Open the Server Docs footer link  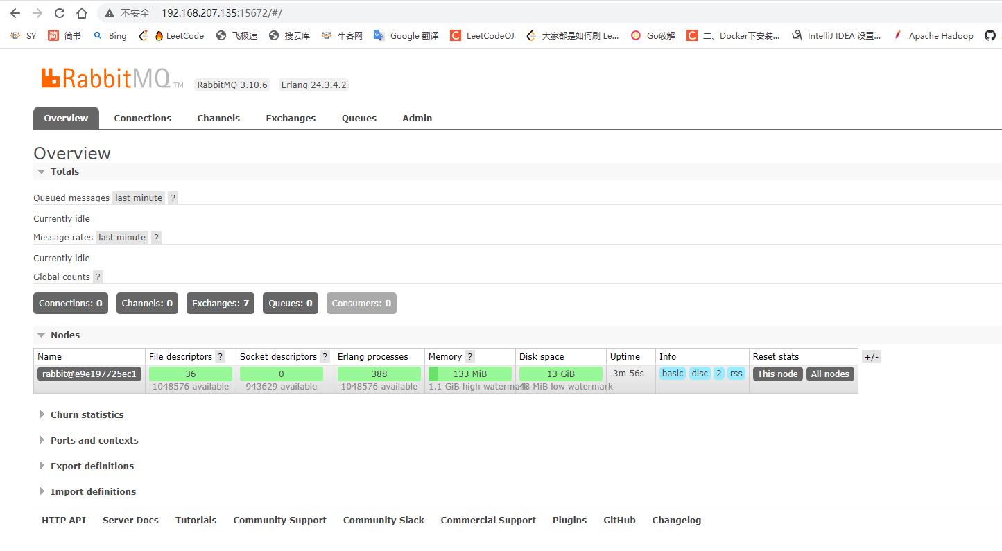[x=130, y=520]
